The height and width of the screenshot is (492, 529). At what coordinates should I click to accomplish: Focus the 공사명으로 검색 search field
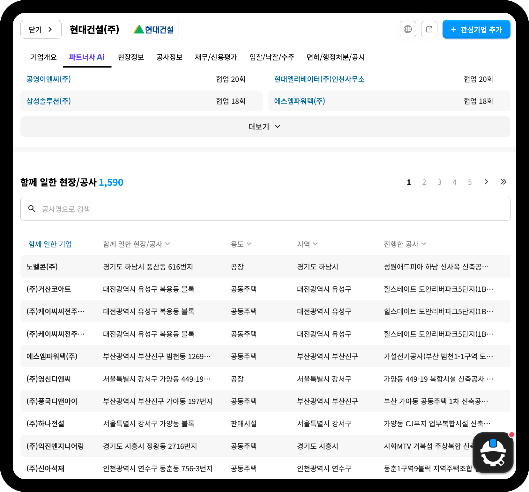coord(265,209)
